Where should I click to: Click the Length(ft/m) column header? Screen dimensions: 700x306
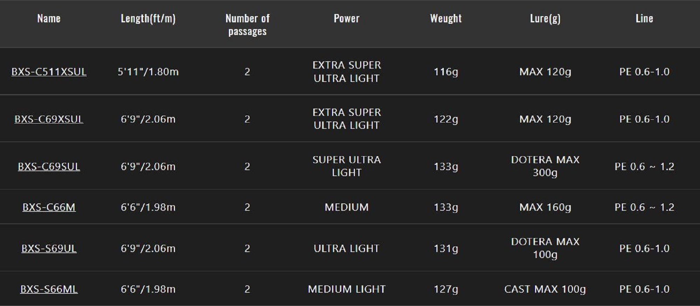(x=148, y=18)
